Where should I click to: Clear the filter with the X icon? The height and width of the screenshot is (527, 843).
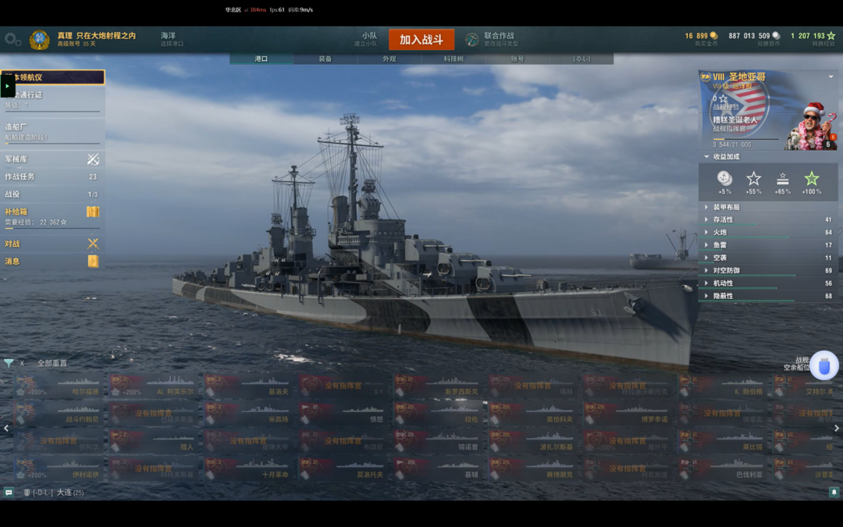pos(22,364)
